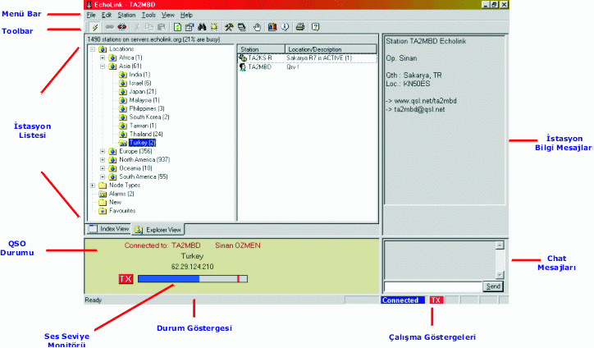
Task: Select Taiwan (1) in the tree
Action: (143, 126)
